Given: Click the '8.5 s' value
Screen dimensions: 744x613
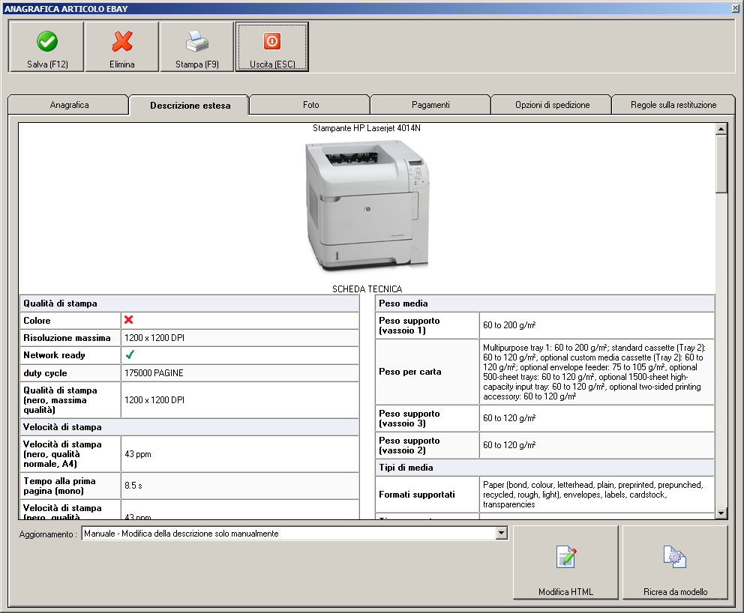Looking at the screenshot, I should coord(133,486).
